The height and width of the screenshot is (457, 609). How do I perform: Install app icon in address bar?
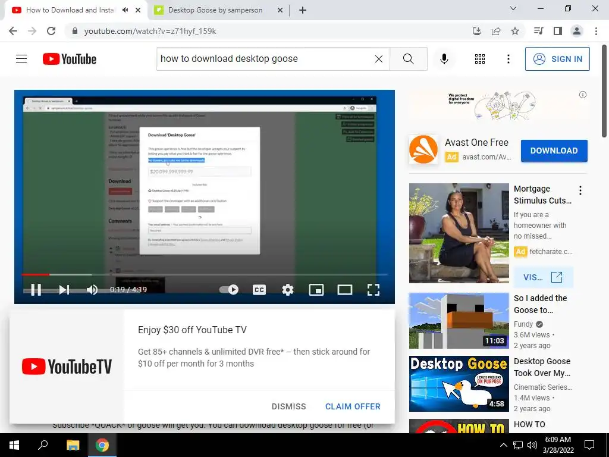click(x=477, y=31)
